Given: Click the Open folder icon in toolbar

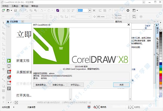Looking at the screenshot, I should coord(8,10).
